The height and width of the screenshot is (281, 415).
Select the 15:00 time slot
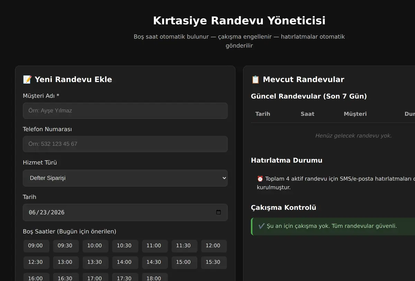pyautogui.click(x=184, y=263)
